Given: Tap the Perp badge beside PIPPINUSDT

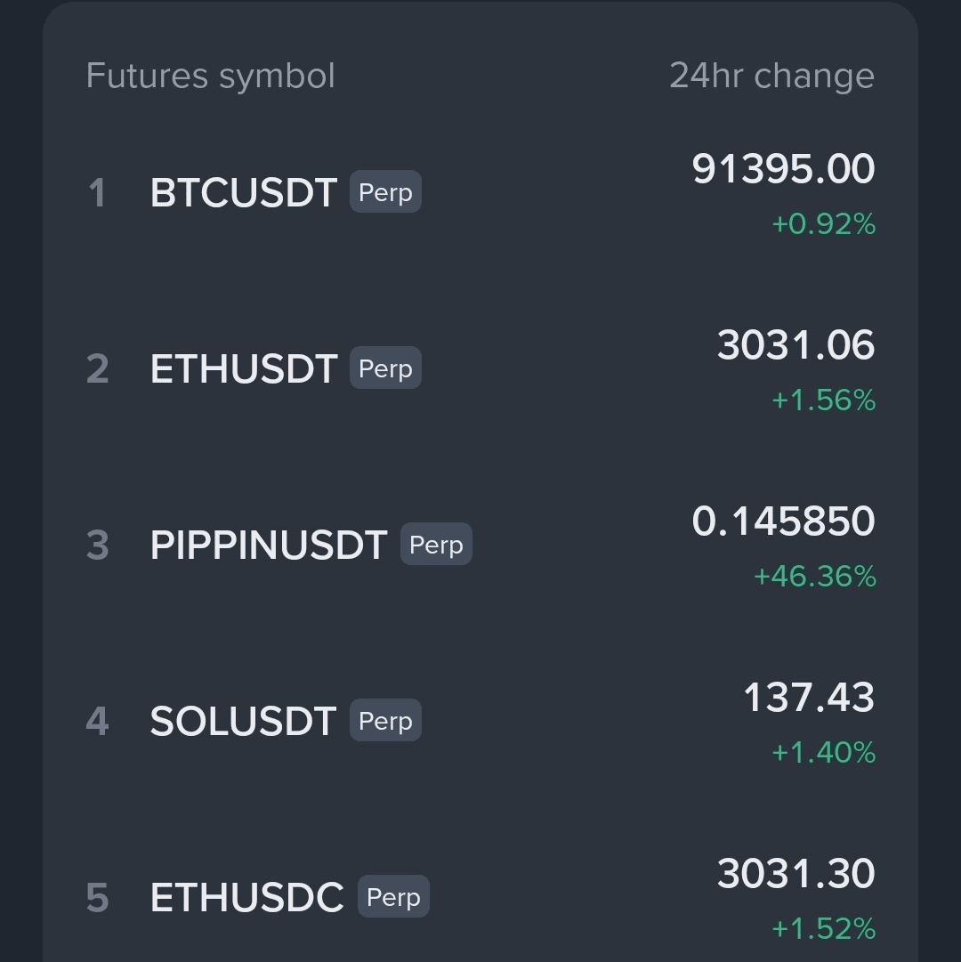Looking at the screenshot, I should 436,545.
